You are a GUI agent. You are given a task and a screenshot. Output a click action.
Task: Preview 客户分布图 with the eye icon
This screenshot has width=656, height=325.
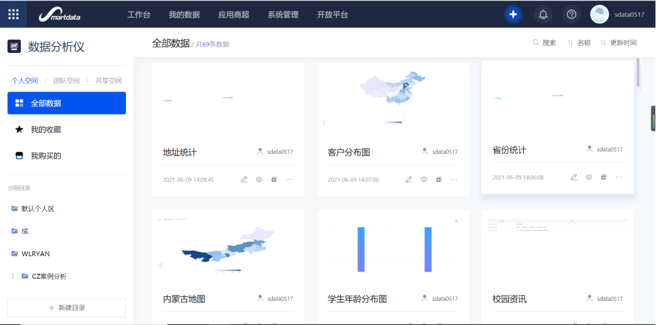coord(424,180)
